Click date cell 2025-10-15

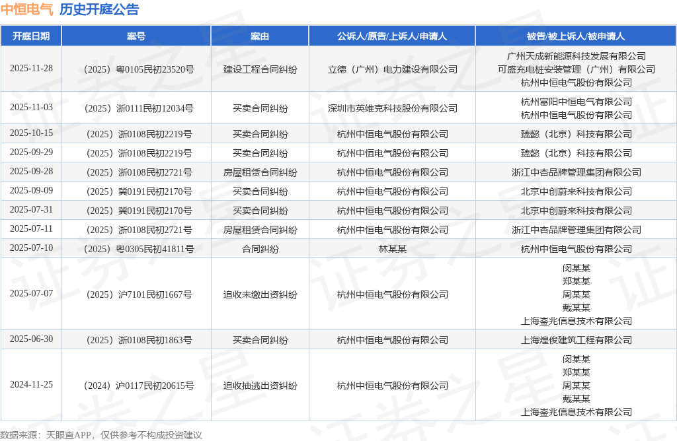click(31, 133)
